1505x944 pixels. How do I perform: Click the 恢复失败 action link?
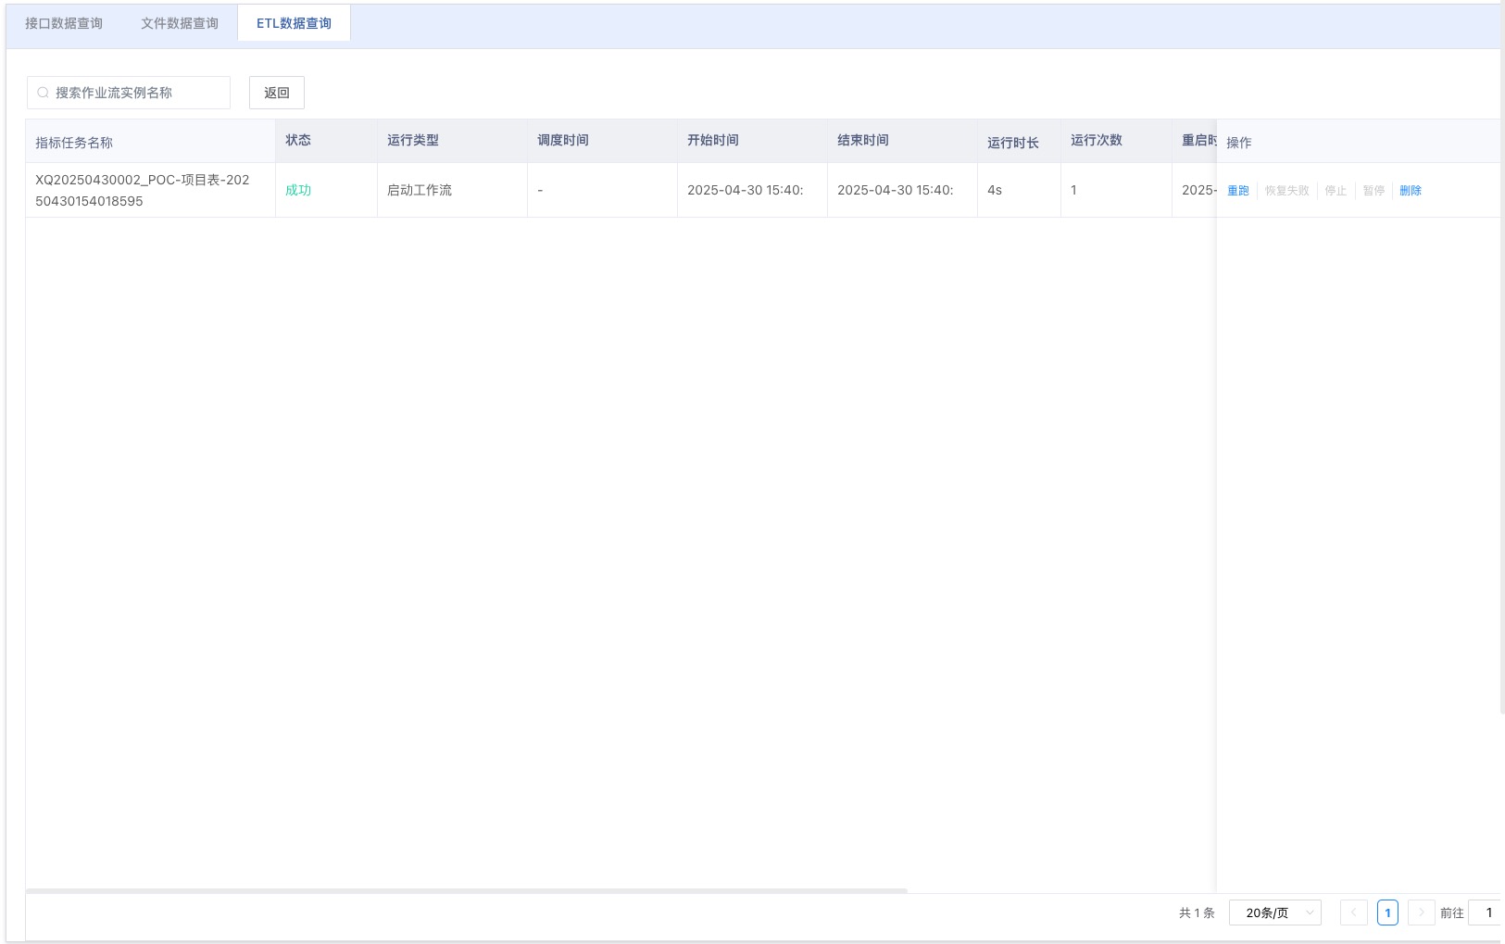coord(1286,191)
